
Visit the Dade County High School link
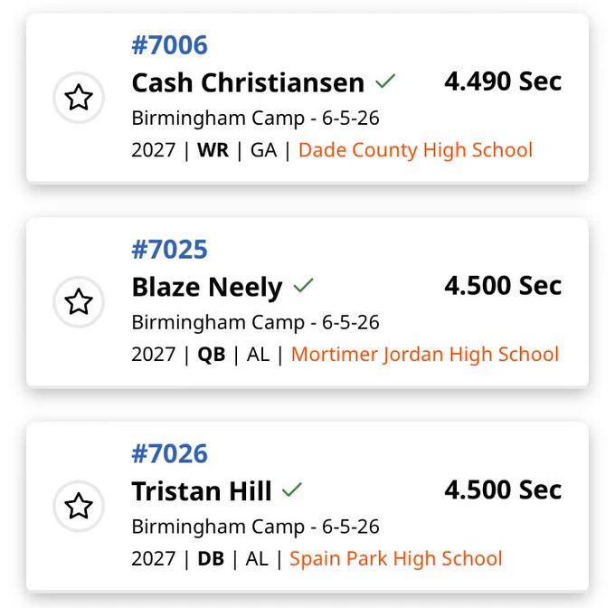tap(415, 150)
